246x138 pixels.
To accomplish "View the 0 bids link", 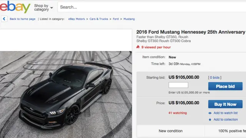I will (214, 77).
